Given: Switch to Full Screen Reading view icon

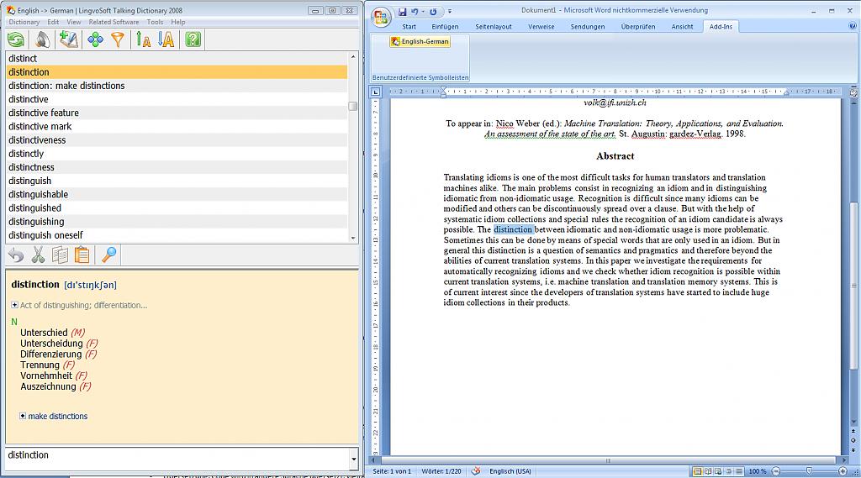Looking at the screenshot, I should click(708, 471).
